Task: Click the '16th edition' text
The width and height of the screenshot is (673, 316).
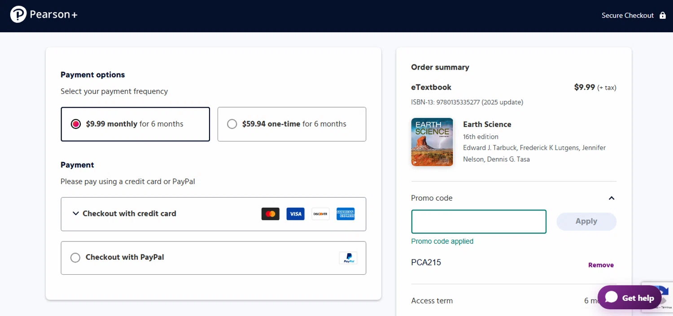Action: pyautogui.click(x=481, y=136)
